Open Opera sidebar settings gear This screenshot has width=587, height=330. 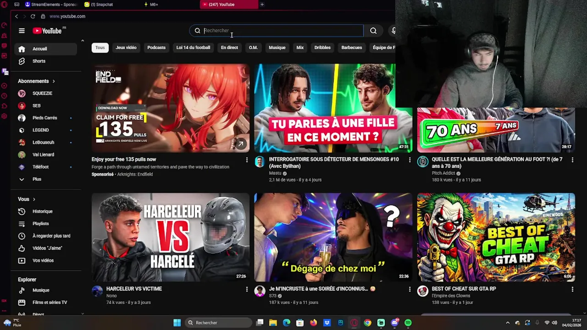point(4,116)
